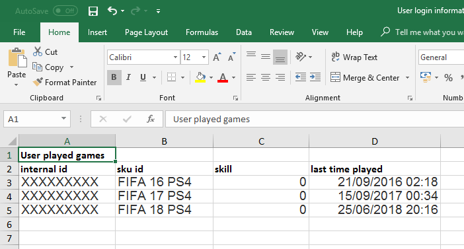The height and width of the screenshot is (249, 464).
Task: Select column B header
Action: 164,141
